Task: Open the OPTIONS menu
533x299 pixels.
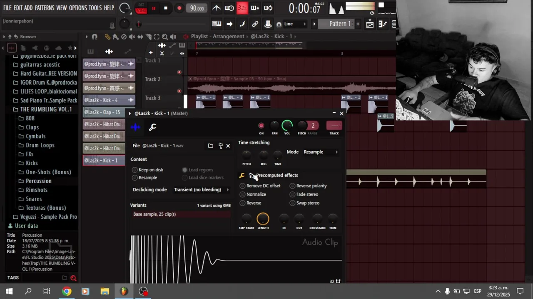Action: [x=78, y=8]
